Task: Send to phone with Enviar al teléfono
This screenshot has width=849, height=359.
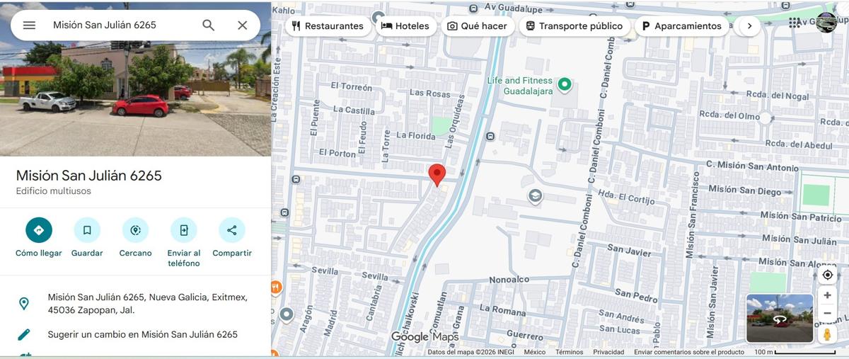Action: click(x=184, y=230)
